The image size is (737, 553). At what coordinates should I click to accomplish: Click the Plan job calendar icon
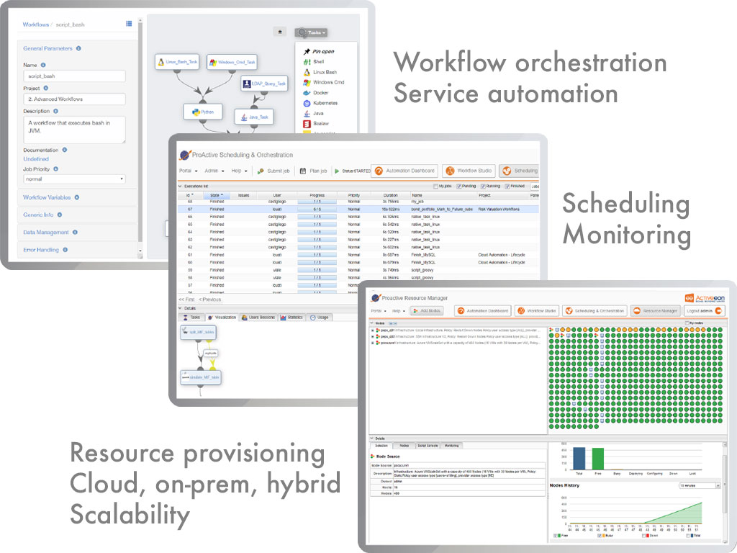tap(303, 171)
